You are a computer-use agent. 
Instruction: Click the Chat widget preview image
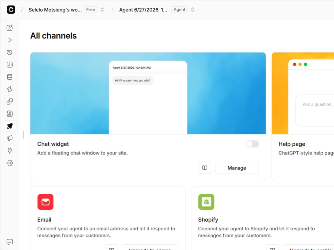point(148,94)
